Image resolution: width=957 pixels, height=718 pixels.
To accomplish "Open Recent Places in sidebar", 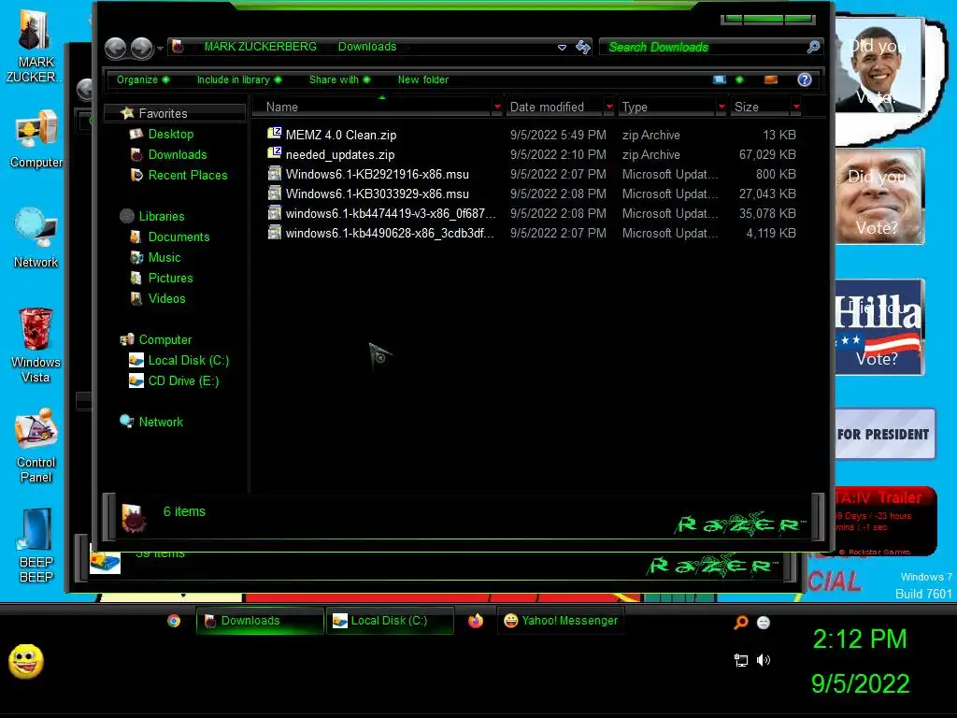I will pos(187,175).
